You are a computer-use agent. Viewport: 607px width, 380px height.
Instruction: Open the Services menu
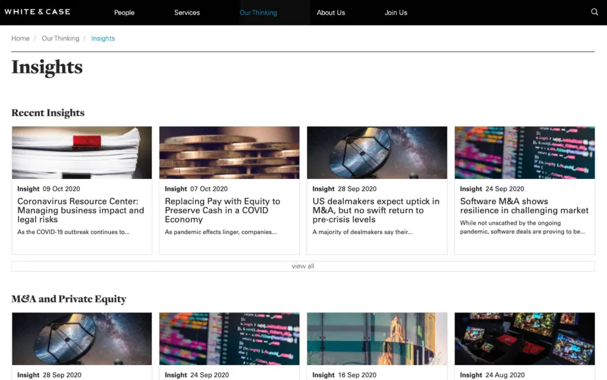coord(187,12)
